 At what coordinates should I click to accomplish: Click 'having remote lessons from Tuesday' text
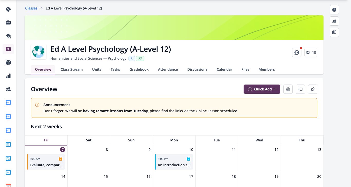coord(115,111)
